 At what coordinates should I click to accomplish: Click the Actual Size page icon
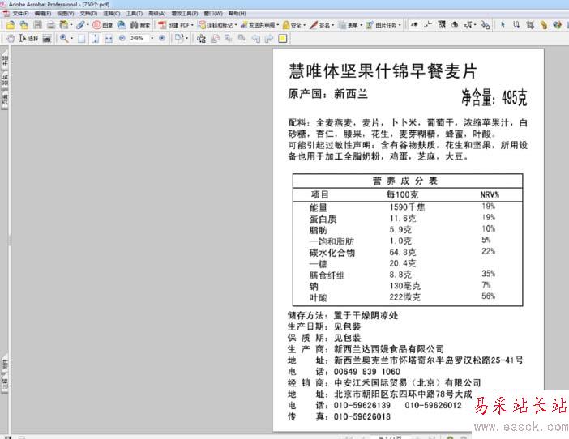(x=82, y=38)
